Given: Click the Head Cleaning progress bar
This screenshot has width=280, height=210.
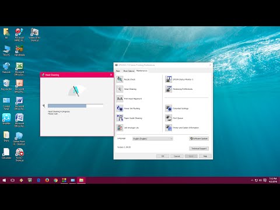Looking at the screenshot, I should point(75,106).
